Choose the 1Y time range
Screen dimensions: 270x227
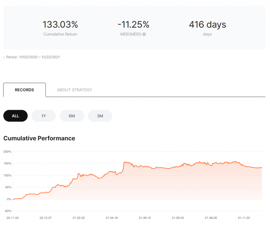[x=44, y=116]
